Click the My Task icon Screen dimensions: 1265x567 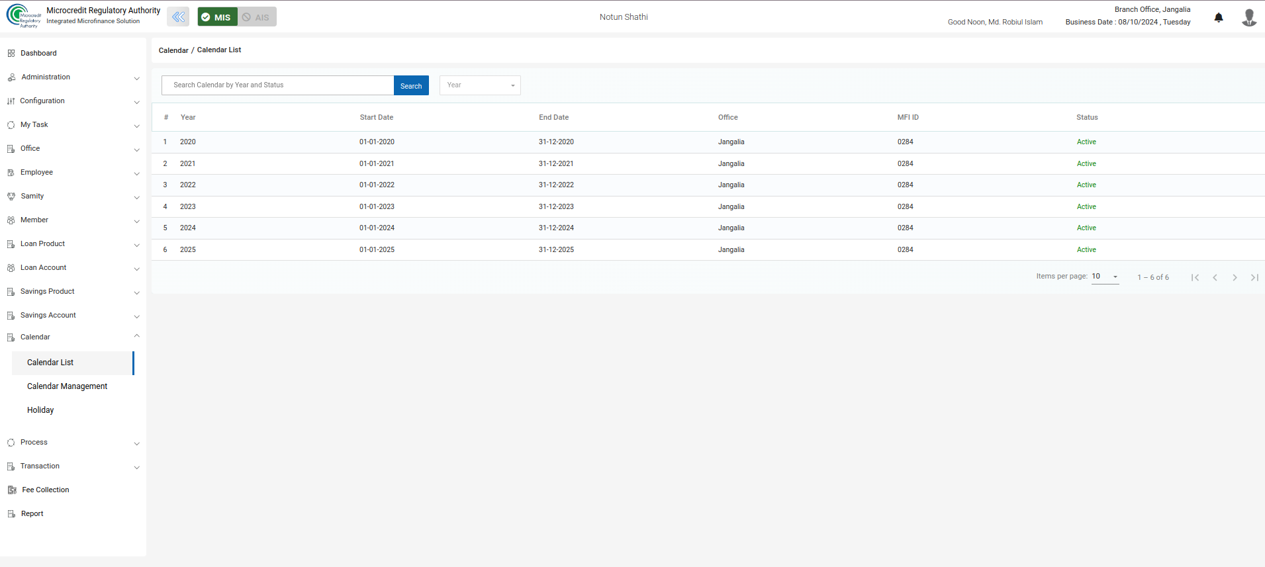(x=11, y=124)
